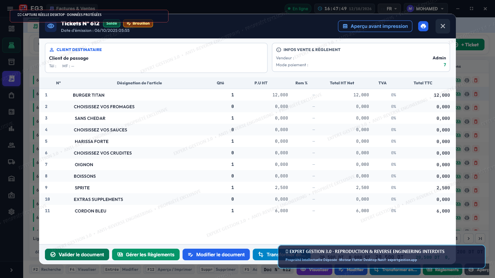
Task: Open the dashboard grid icon in sidebar
Action: 12,29
